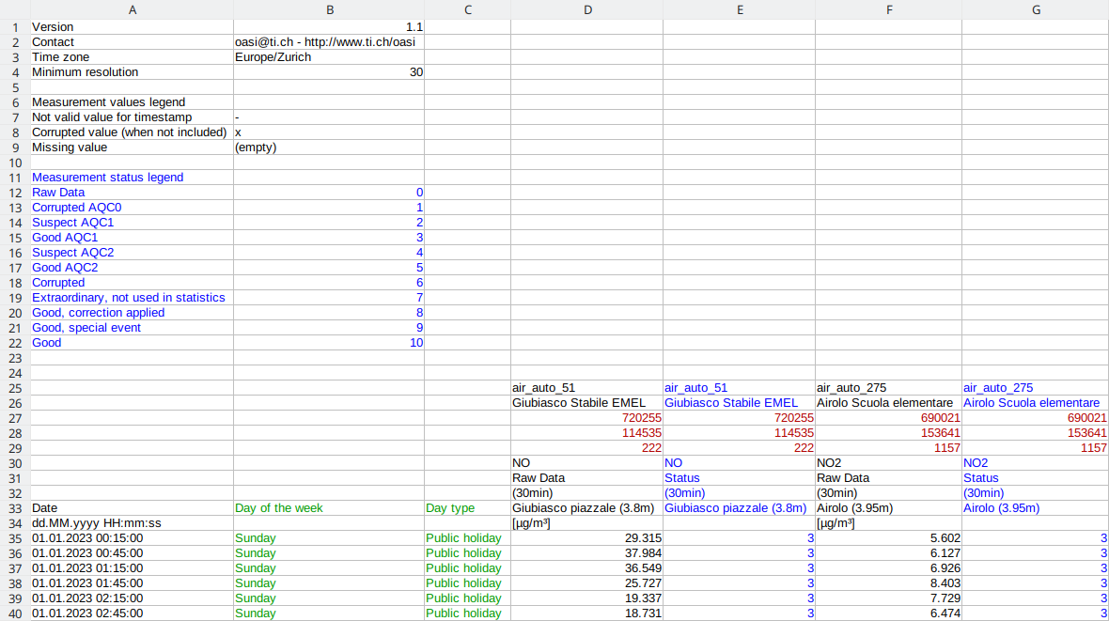
Task: Click the 'Date' header cell
Action: 132,508
